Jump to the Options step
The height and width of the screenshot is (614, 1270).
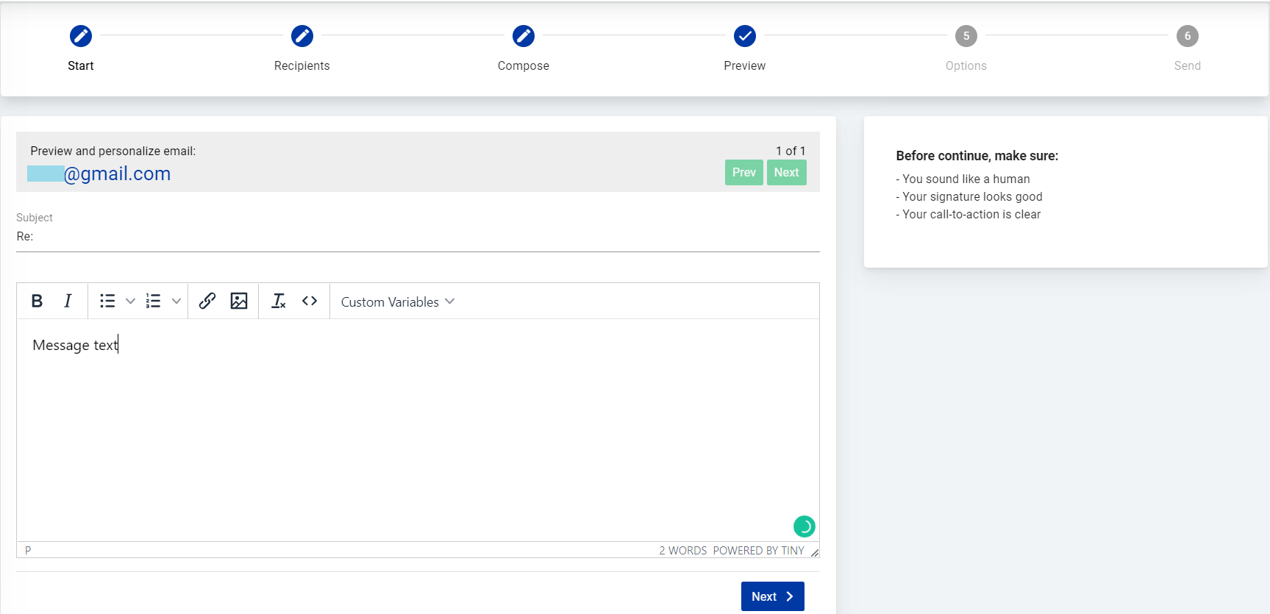(x=966, y=36)
